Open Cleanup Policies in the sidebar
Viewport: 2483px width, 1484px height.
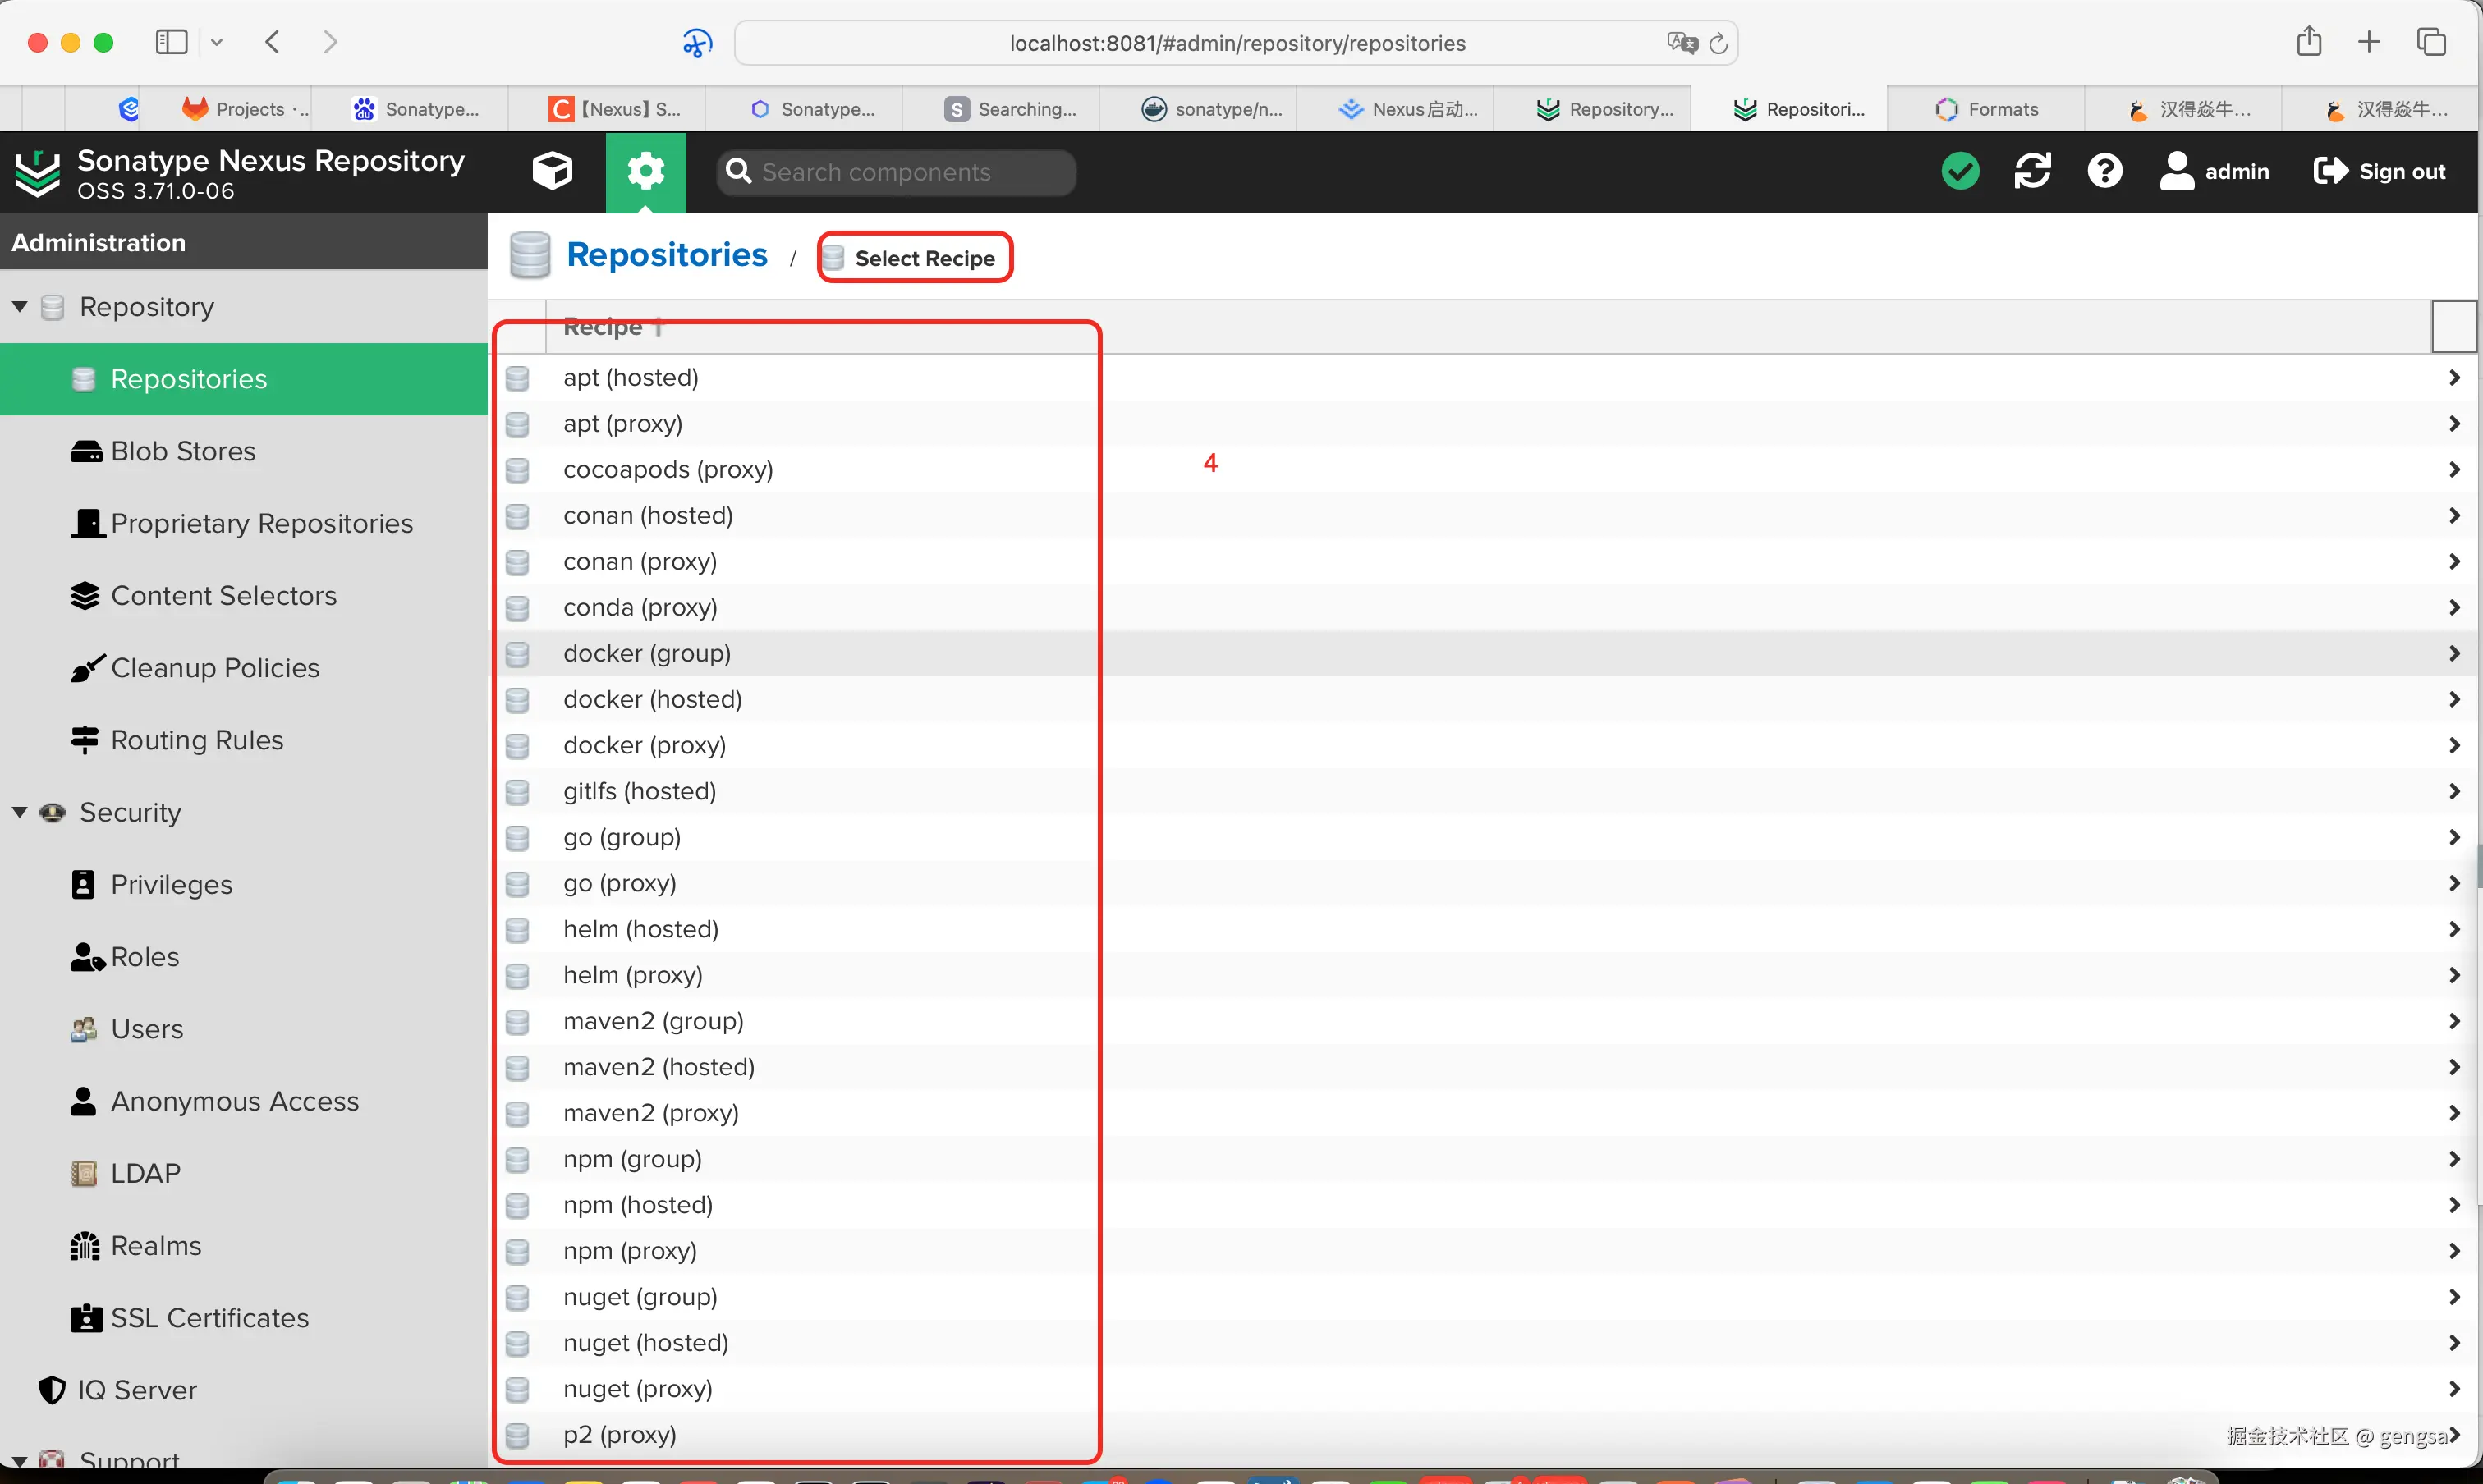[215, 668]
